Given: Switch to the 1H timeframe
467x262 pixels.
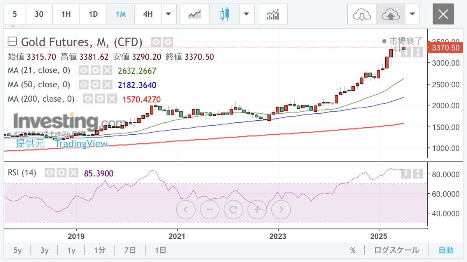Looking at the screenshot, I should [66, 14].
